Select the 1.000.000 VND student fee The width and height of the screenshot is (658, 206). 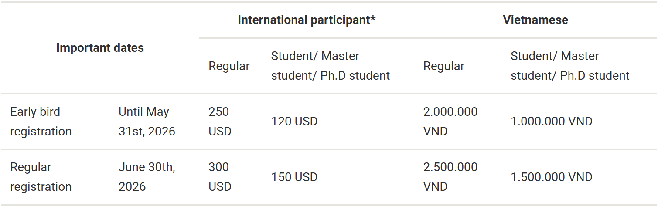[551, 122]
